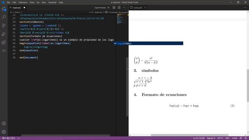Screen dimensions: 249x140
Task: Click unsaved dot on main.tex tab
Action: tap(24, 8)
